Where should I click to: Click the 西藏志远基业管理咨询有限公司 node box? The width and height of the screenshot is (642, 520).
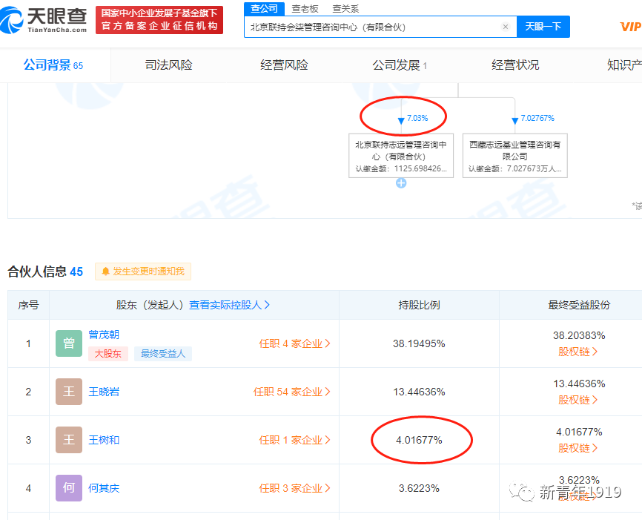coord(514,156)
